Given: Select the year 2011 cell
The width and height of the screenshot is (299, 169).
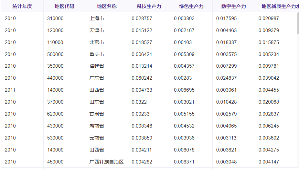Looking at the screenshot, I should 10,90.
